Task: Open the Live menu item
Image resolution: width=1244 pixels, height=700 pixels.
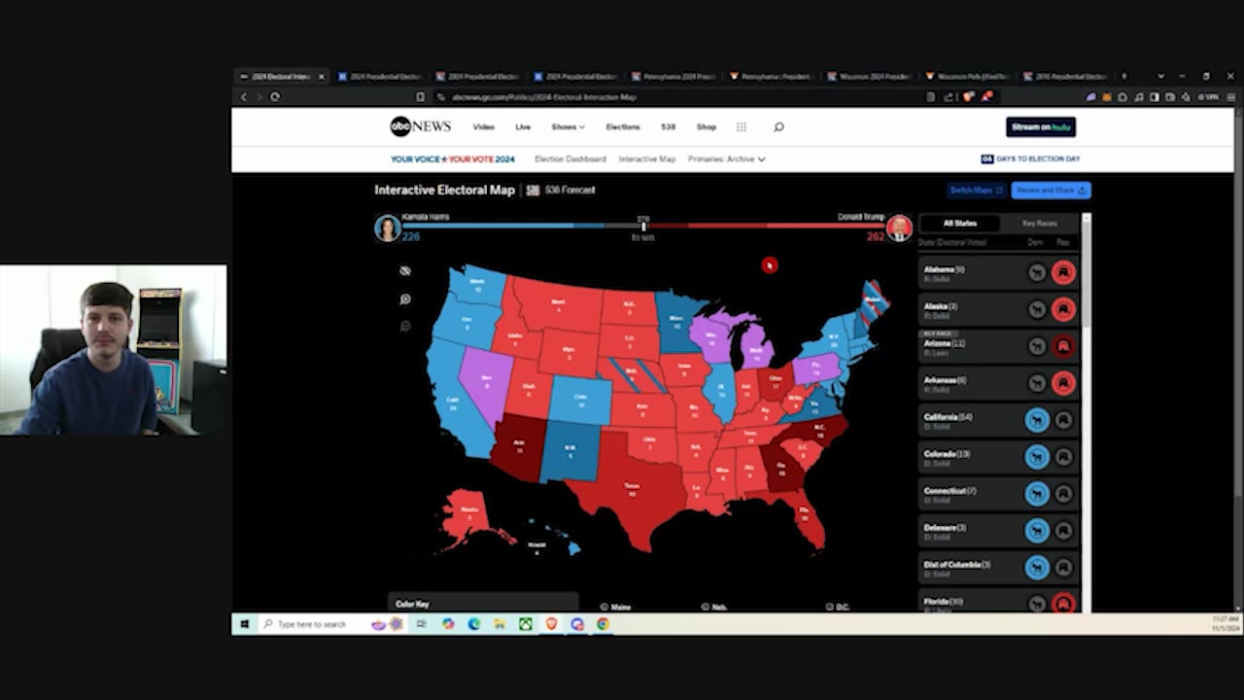Action: 523,127
